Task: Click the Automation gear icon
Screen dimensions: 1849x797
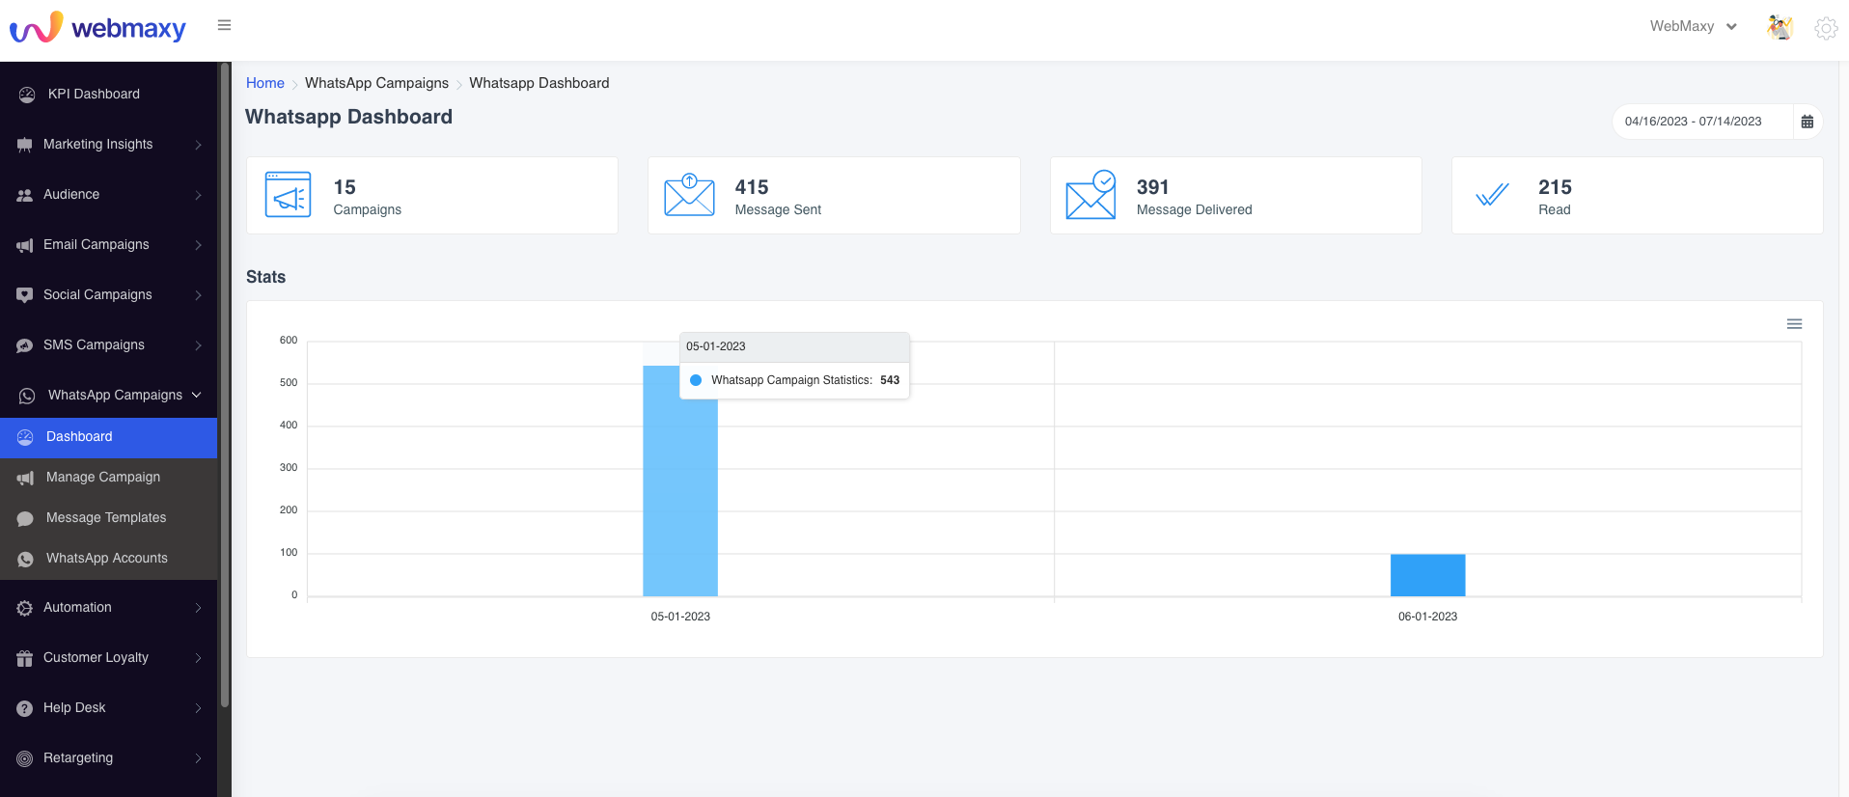Action: [25, 608]
